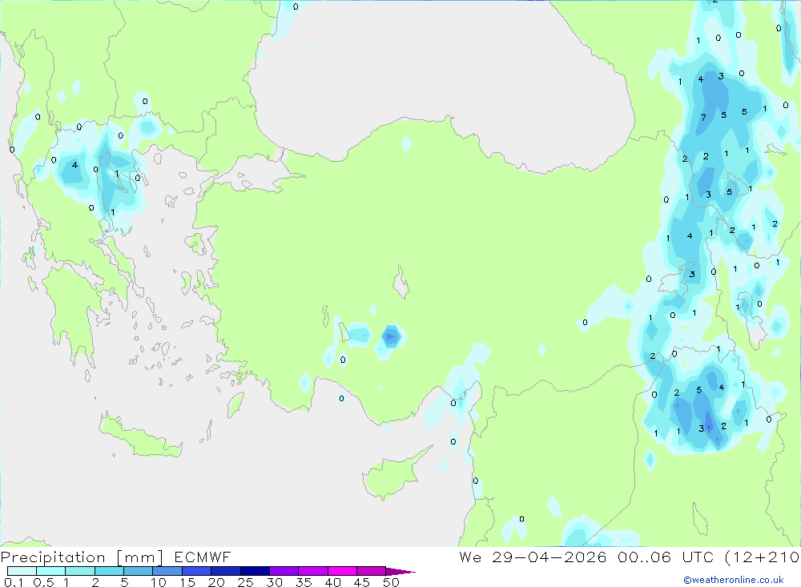Click the legend swatch between 40 and 45
The width and height of the screenshot is (801, 587).
pyautogui.click(x=342, y=571)
